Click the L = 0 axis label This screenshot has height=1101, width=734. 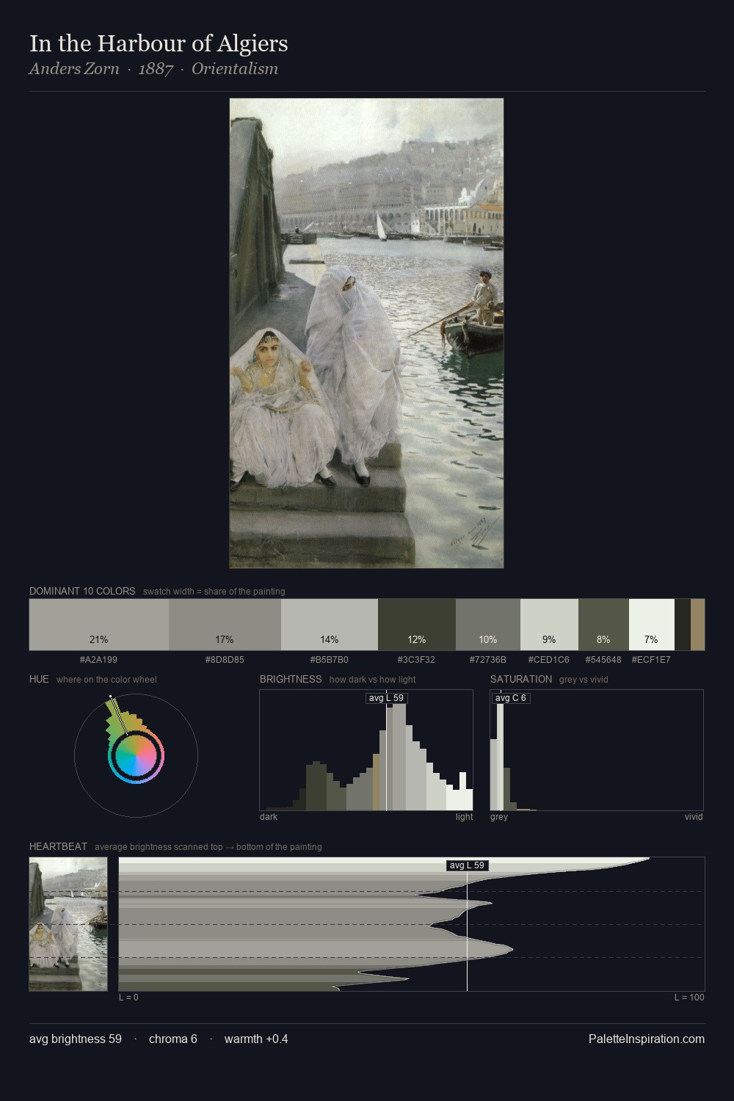pos(128,998)
